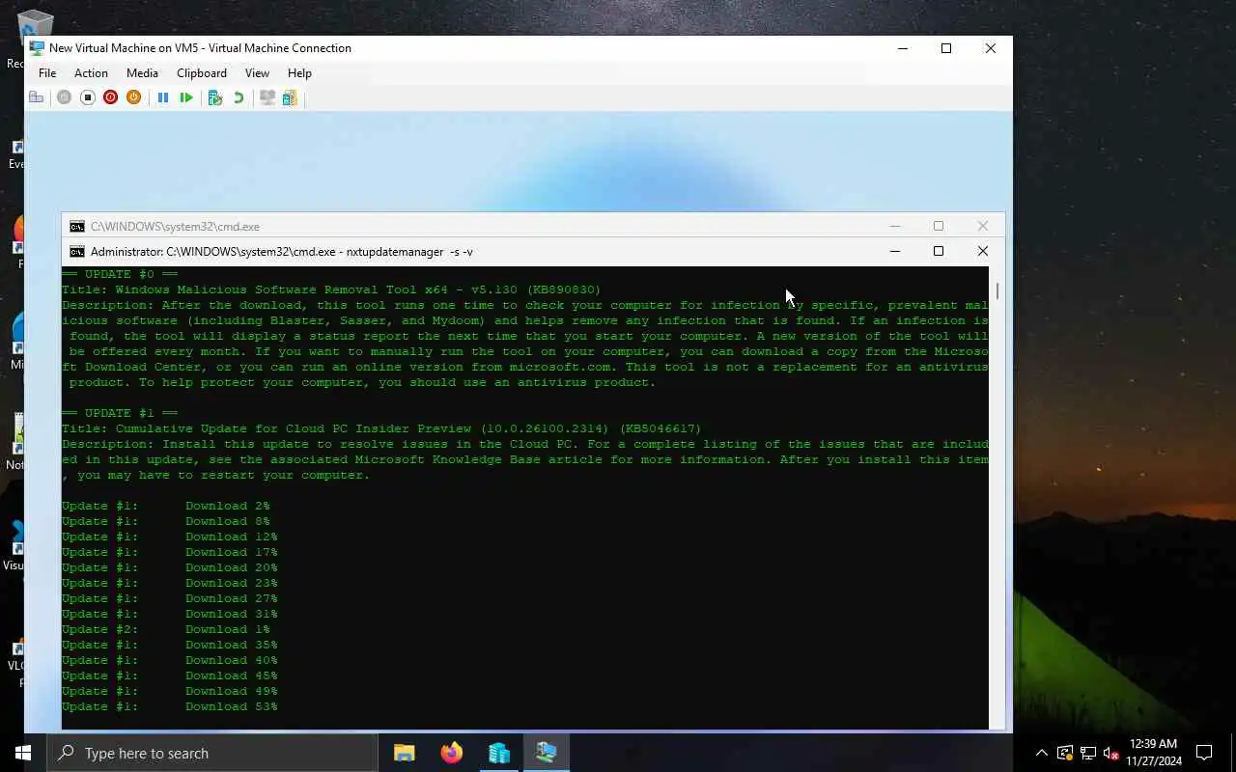The image size is (1236, 772).
Task: Click the 'UPDATE #1' header line
Action: tap(120, 413)
